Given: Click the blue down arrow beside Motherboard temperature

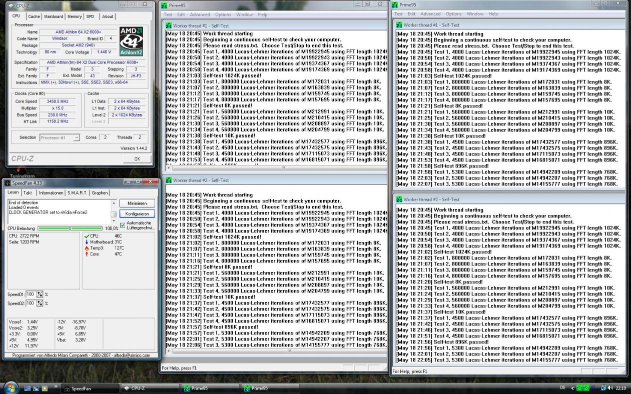Looking at the screenshot, I should (x=87, y=241).
